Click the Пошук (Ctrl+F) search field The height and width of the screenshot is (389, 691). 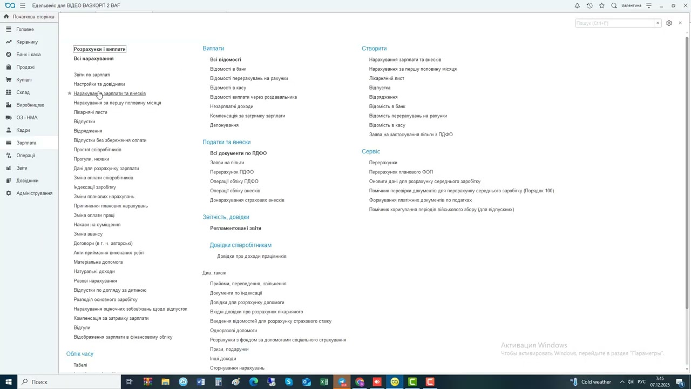pos(615,23)
